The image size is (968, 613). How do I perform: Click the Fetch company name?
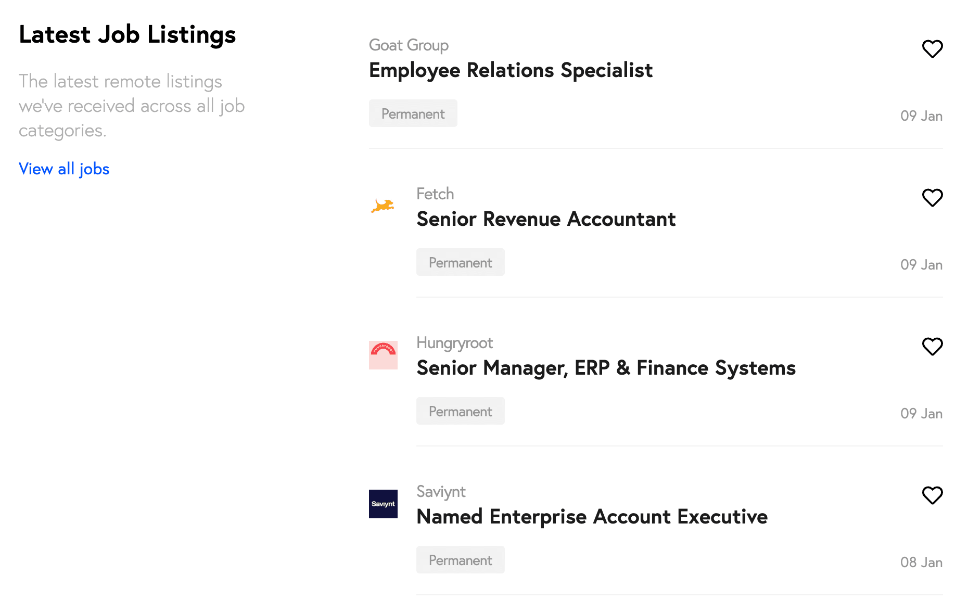coord(435,194)
